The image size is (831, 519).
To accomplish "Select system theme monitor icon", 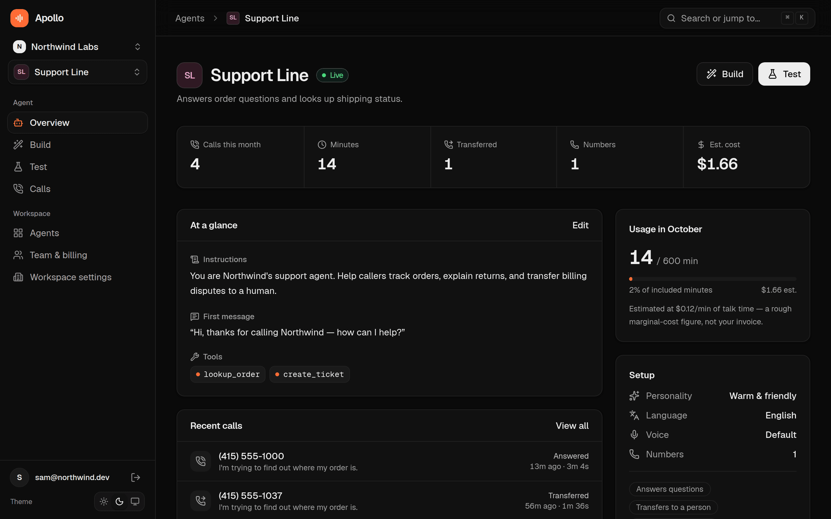I will coord(135,501).
